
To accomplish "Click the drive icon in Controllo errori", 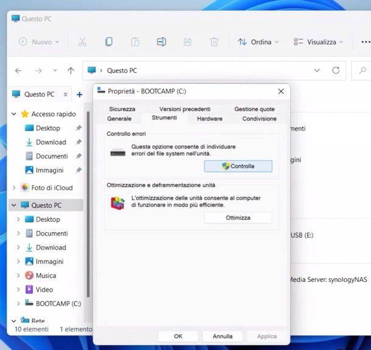I will point(117,153).
